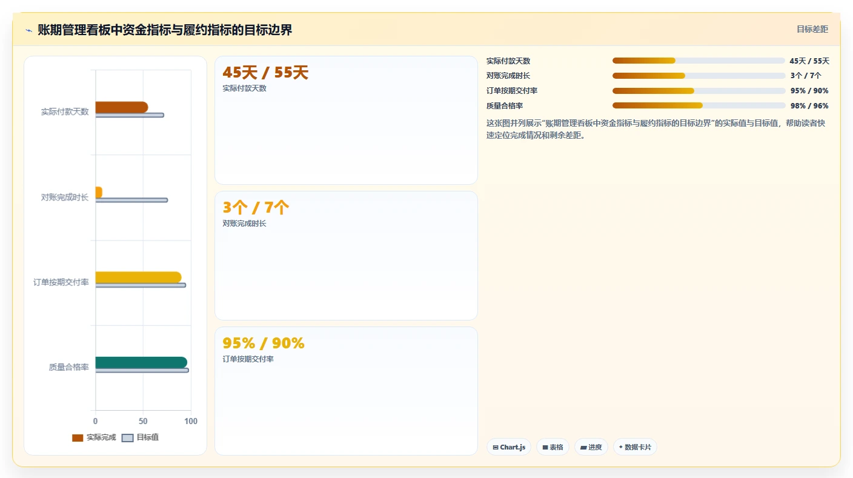Image resolution: width=853 pixels, height=478 pixels.
Task: Open the 95% / 90% data card
Action: point(346,391)
